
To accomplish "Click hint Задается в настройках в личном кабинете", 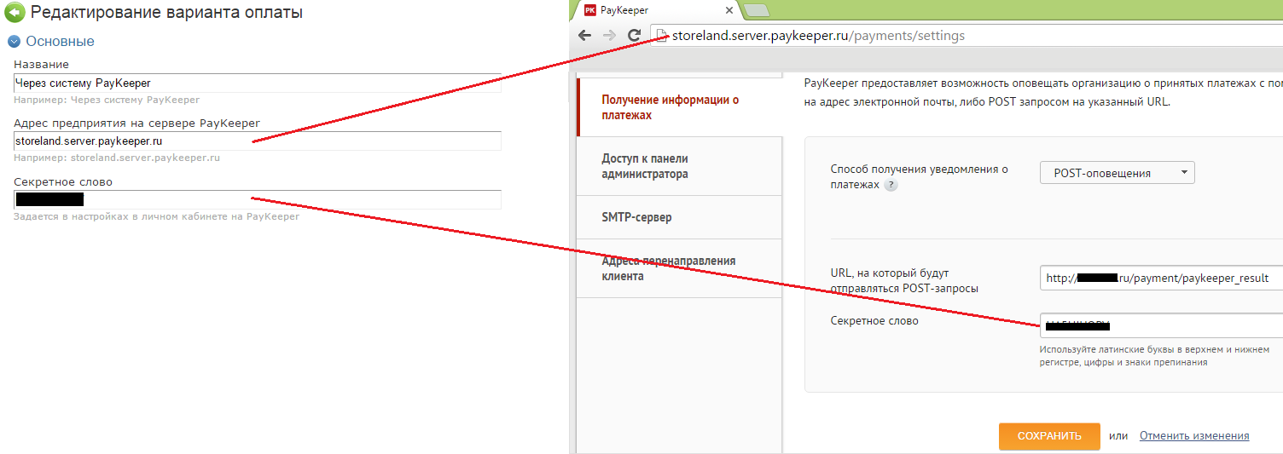I will tap(156, 216).
